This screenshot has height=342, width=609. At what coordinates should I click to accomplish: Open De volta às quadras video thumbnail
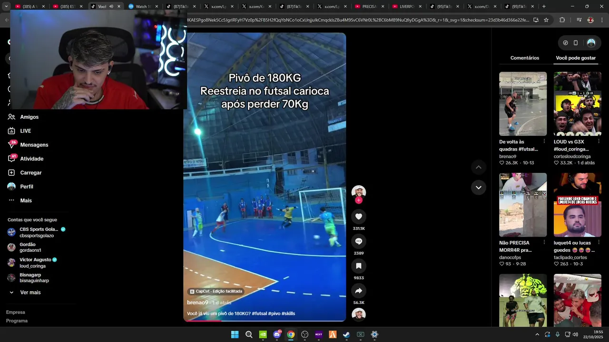point(523,104)
